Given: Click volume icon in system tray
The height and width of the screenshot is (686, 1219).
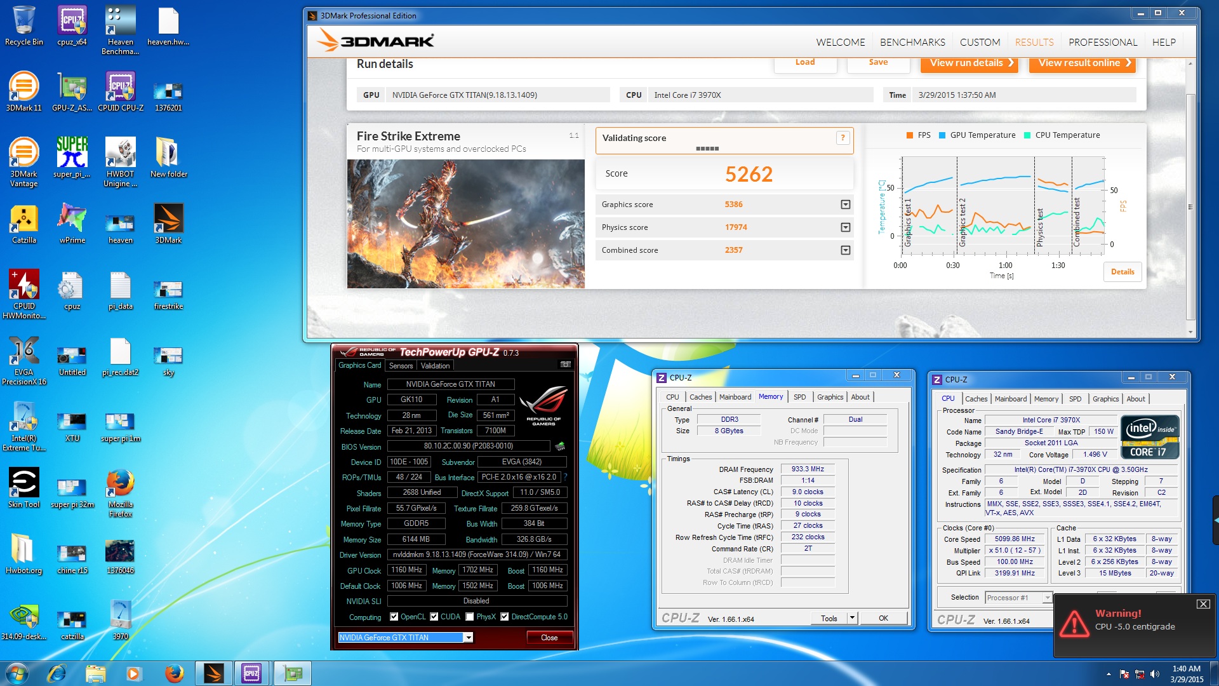Looking at the screenshot, I should 1155,674.
